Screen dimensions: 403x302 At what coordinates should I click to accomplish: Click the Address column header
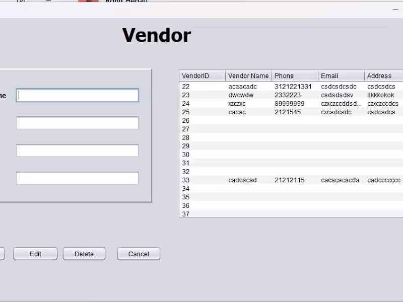point(383,76)
